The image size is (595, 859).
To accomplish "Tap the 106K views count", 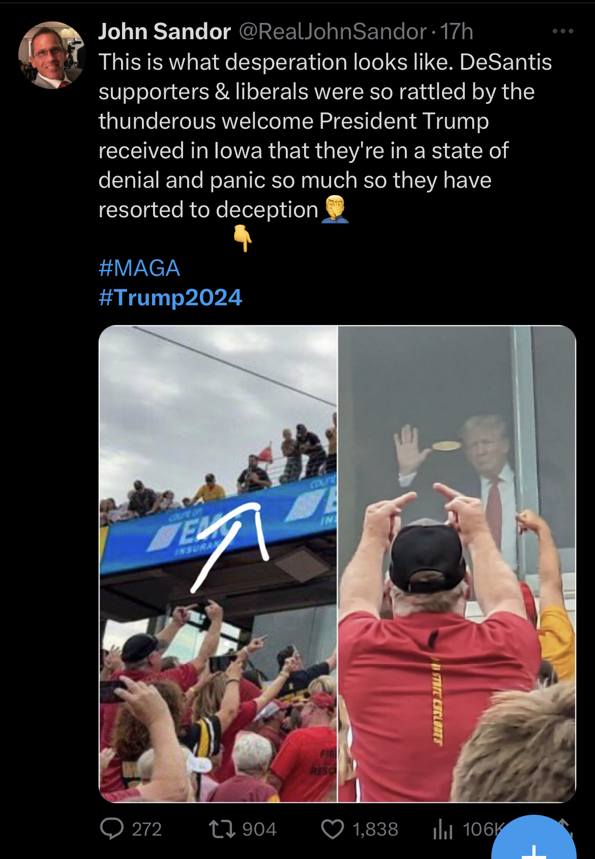I will (478, 829).
